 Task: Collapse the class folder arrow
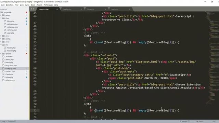[x=1, y=18]
